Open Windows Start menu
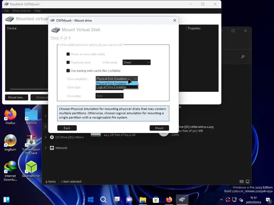Screen dimensions: 274x205 click(x=90, y=199)
